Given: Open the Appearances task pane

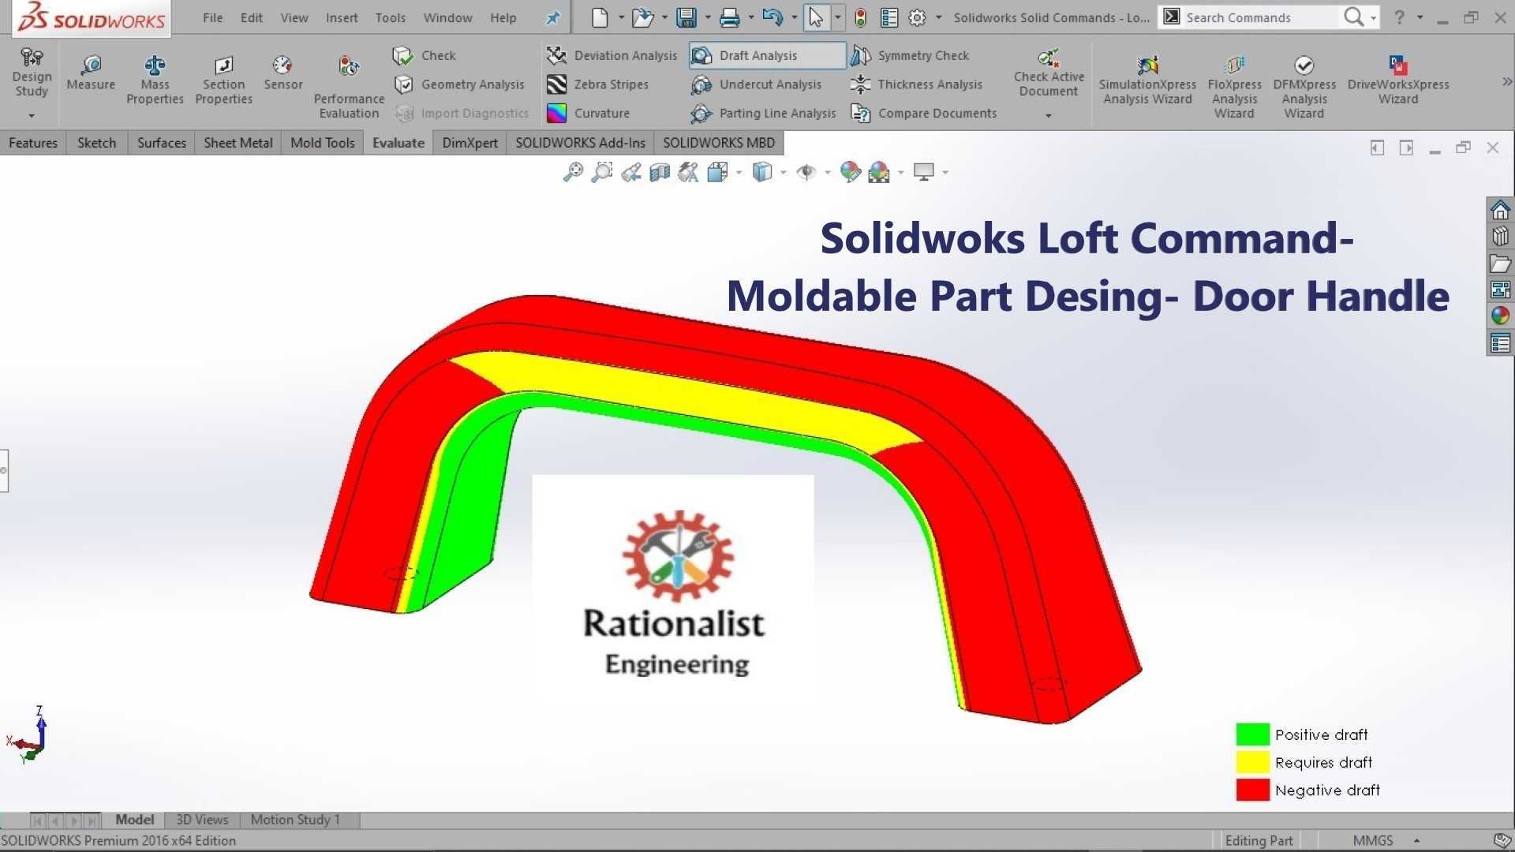Looking at the screenshot, I should 1500,316.
